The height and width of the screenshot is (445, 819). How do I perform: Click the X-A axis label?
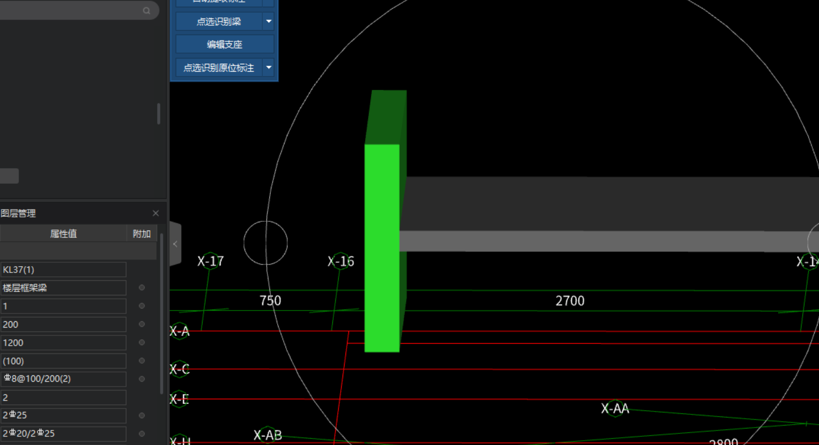click(179, 331)
